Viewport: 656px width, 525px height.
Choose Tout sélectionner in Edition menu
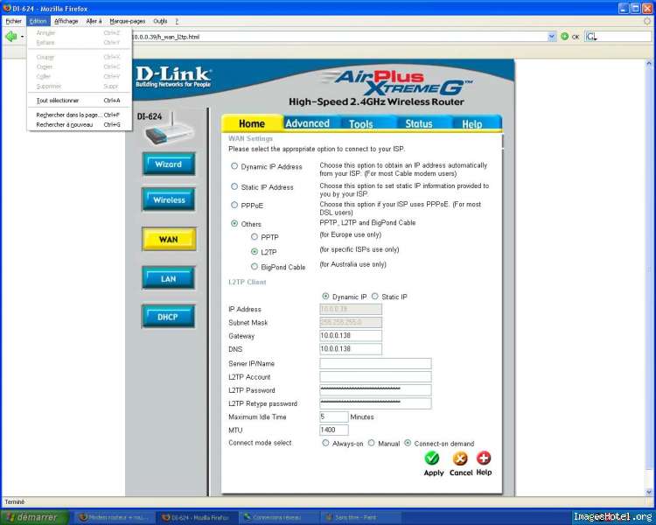pos(79,101)
